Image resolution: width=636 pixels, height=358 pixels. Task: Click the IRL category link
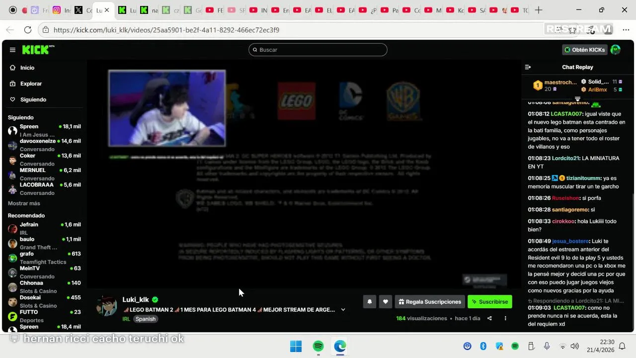tap(126, 319)
